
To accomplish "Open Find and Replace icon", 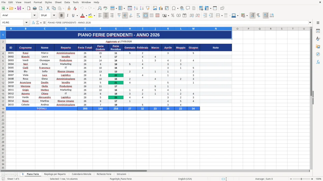I will (100, 8).
